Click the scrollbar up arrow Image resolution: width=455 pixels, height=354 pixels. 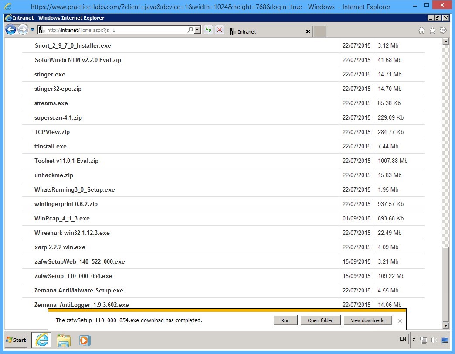pos(445,42)
